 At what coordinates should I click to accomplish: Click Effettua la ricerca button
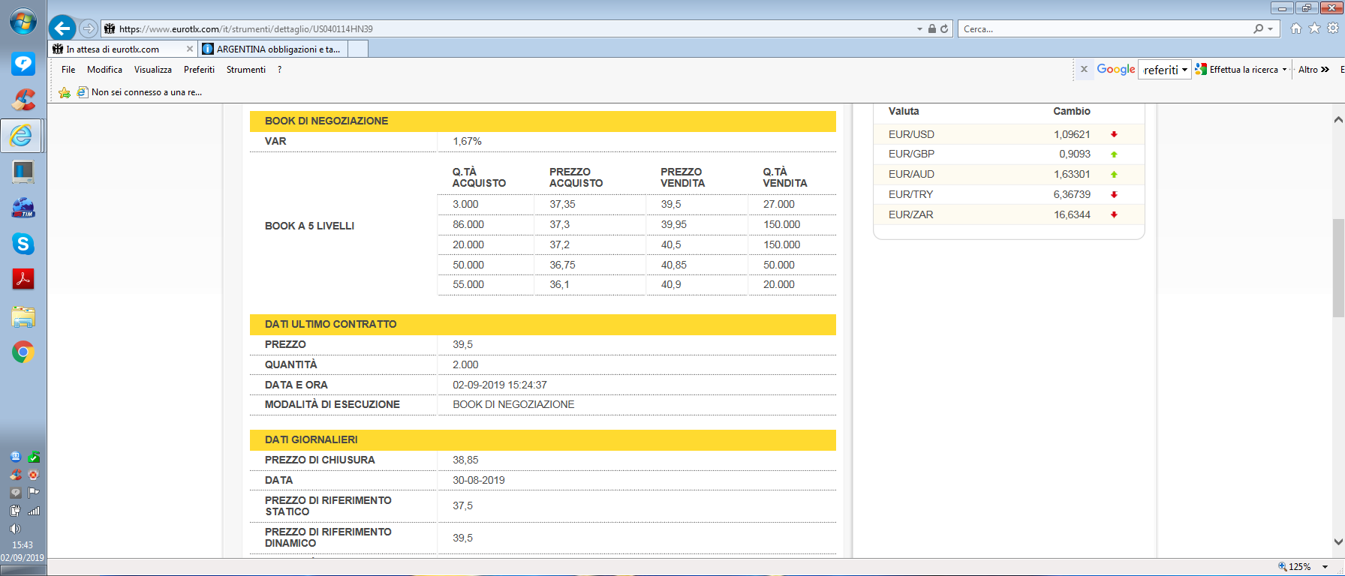coord(1237,69)
